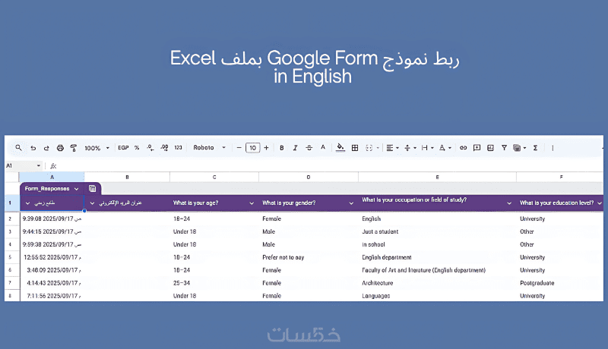Viewport: 608px width, 349px height.
Task: Click the redo arrow icon
Action: click(x=46, y=148)
